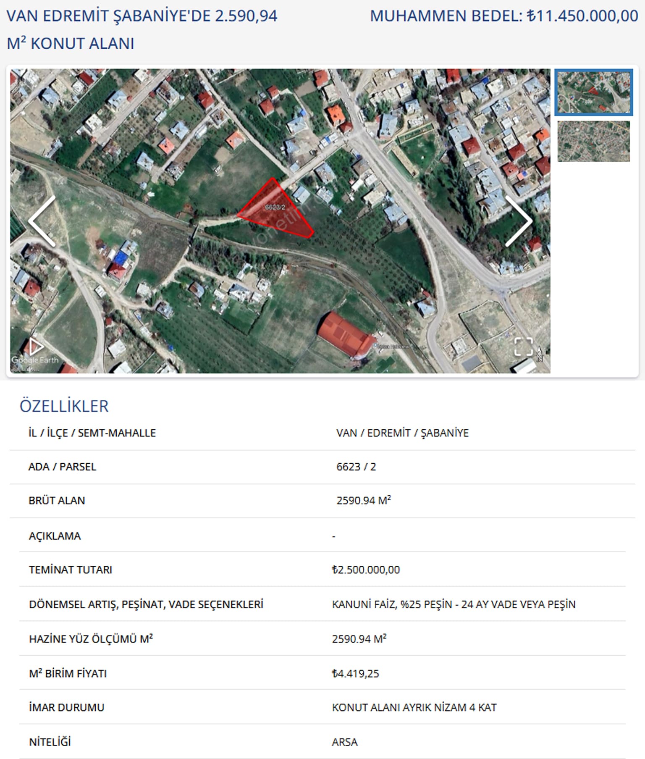This screenshot has width=645, height=759.
Task: Select the first satellite thumbnail
Action: (x=593, y=92)
